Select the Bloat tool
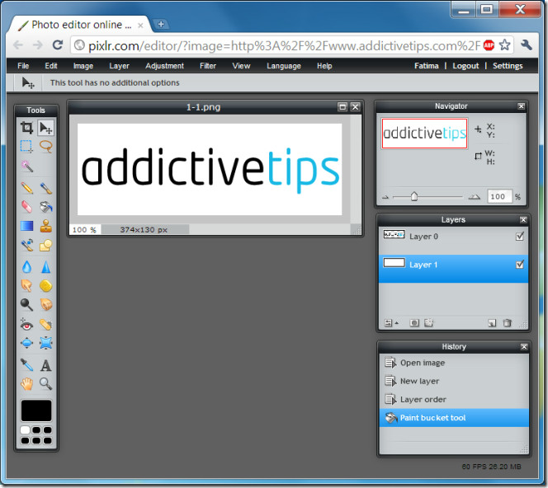 [26, 344]
